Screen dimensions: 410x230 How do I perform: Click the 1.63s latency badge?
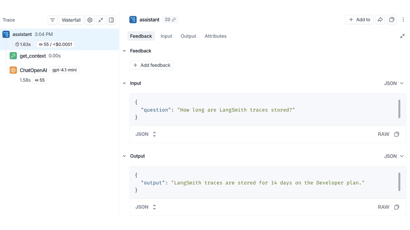(x=23, y=45)
